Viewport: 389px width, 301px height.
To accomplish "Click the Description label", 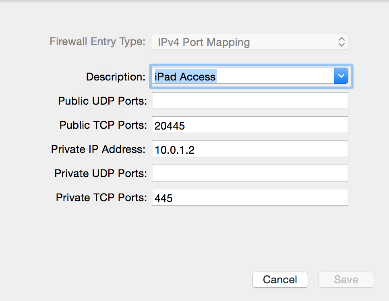I will click(x=115, y=76).
